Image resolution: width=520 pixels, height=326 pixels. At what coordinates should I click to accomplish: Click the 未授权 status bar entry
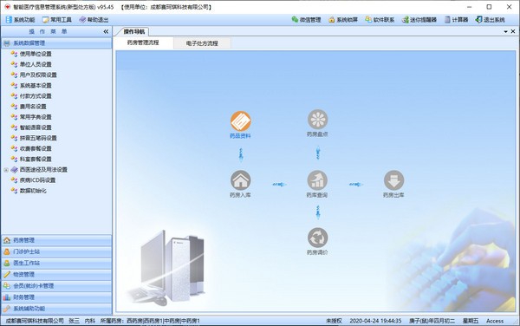pyautogui.click(x=334, y=321)
